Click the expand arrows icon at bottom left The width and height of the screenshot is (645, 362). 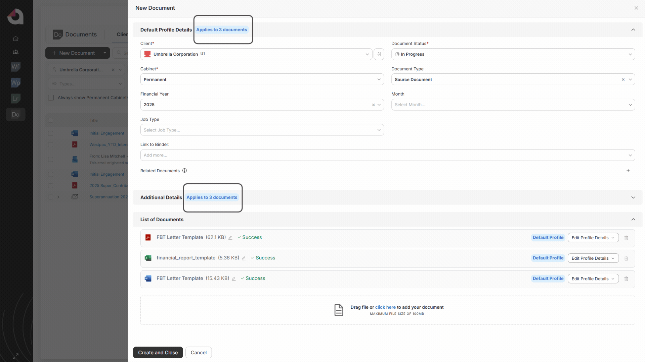coord(15,356)
